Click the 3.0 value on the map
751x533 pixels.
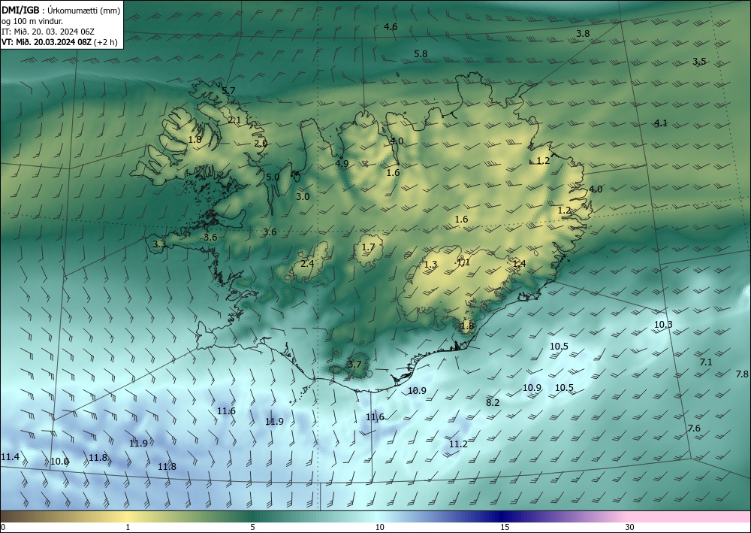pos(303,196)
